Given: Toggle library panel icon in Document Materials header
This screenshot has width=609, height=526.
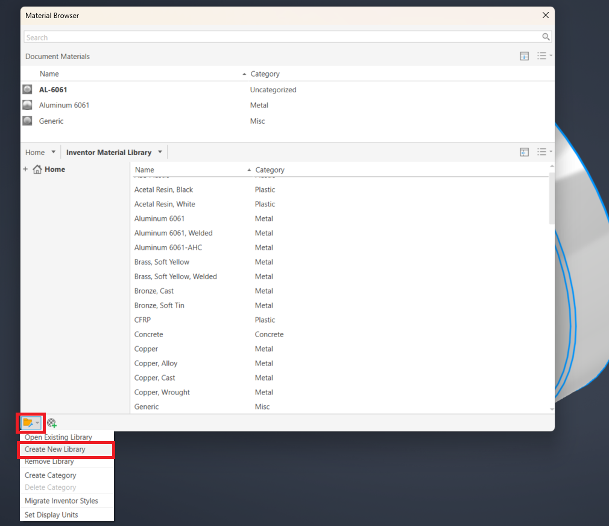Looking at the screenshot, I should (525, 56).
